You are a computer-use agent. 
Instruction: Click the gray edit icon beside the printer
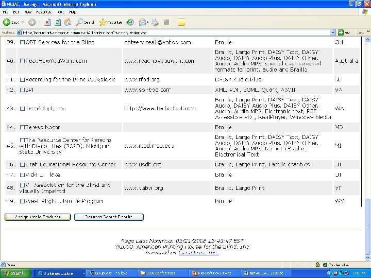(166, 22)
